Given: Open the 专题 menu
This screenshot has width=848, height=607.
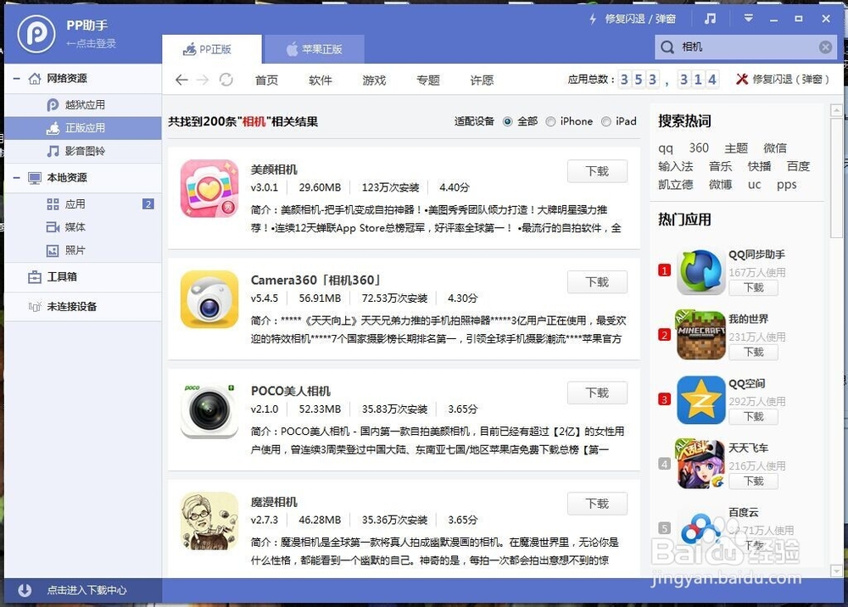Looking at the screenshot, I should (427, 81).
